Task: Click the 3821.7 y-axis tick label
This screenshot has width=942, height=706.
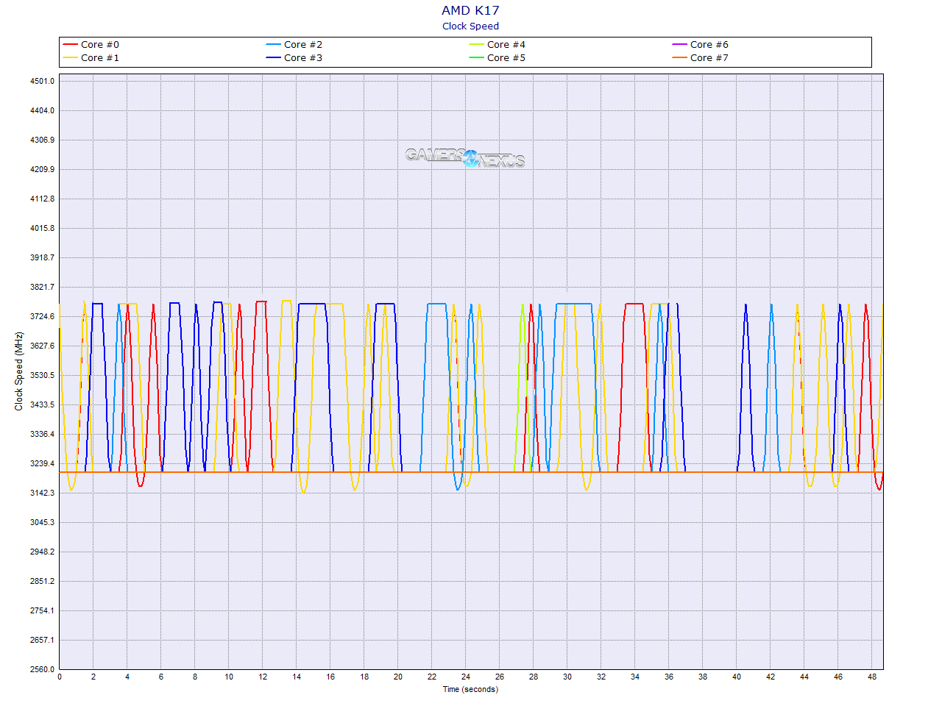Action: [42, 287]
